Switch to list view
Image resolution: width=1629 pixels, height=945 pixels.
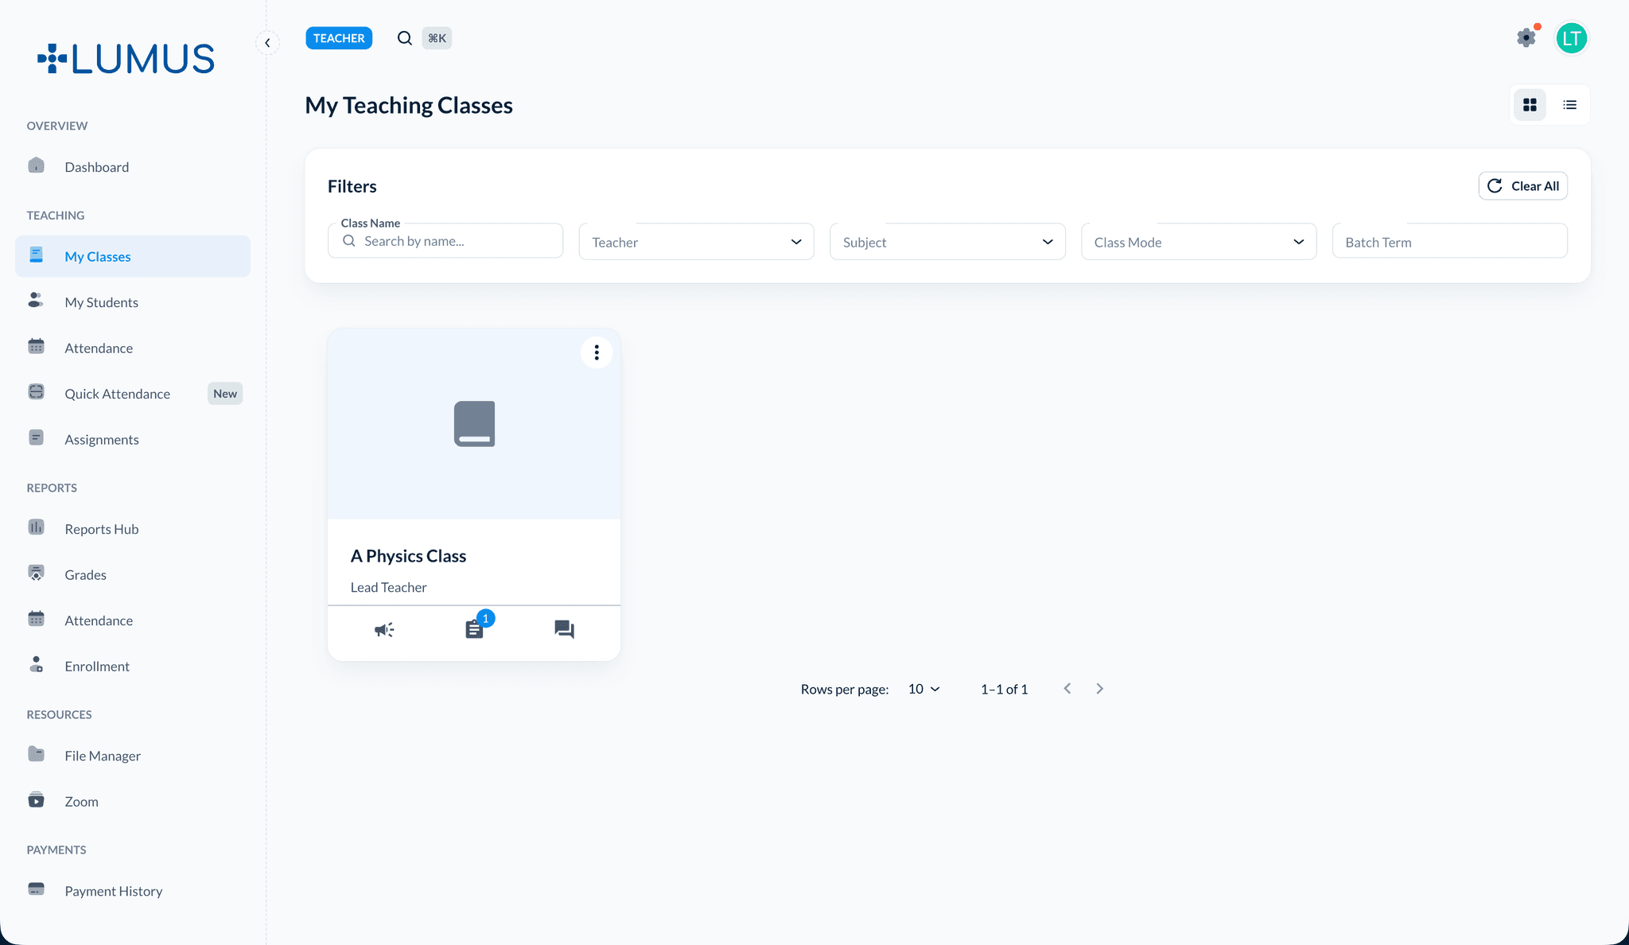[1569, 105]
